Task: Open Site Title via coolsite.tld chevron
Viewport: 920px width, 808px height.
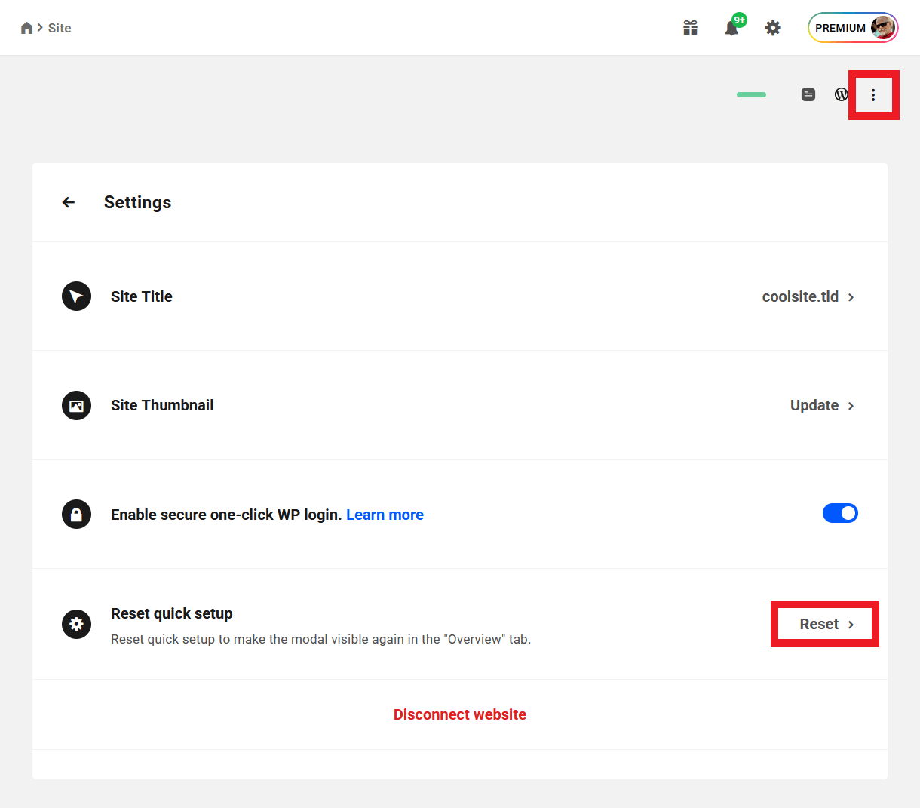Action: pos(851,297)
